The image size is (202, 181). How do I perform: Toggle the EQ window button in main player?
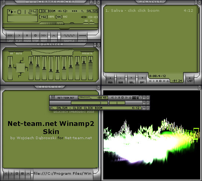pyautogui.click(x=86, y=21)
